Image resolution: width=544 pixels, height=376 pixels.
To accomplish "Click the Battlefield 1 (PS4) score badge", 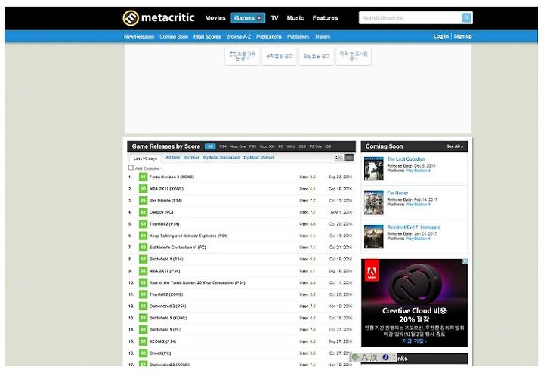I will [x=143, y=259].
